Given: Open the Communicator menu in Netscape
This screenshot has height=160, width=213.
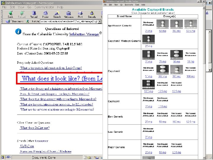Looking at the screenshot, I should (x=44, y=7).
